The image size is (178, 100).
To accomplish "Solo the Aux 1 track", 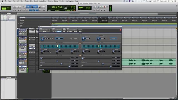I will 24,69.
